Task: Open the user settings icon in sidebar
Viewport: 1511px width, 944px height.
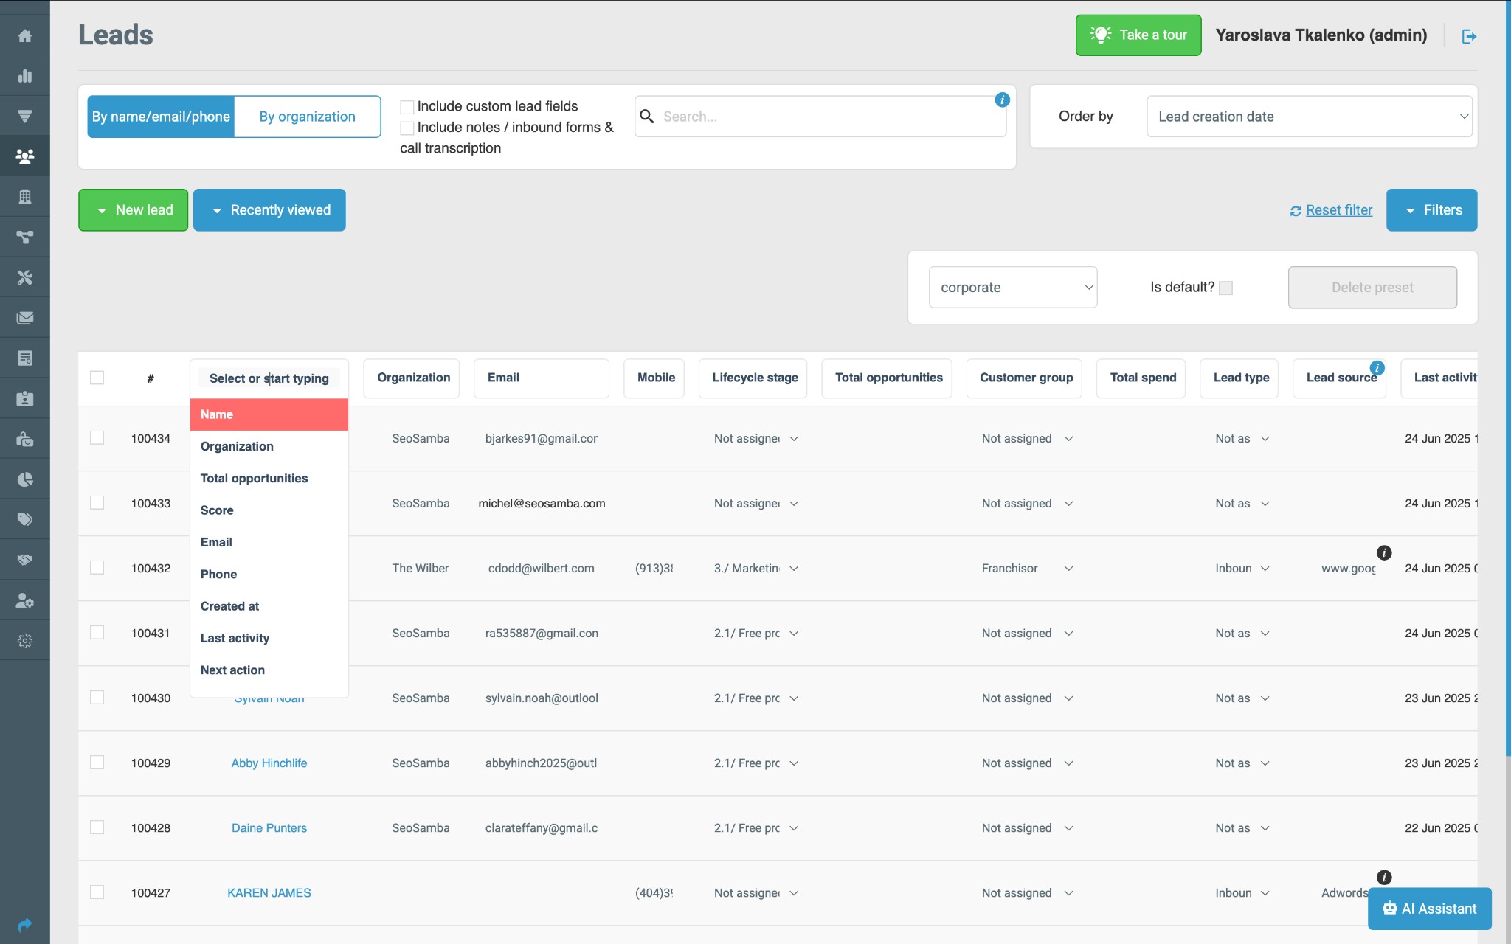Action: 25,600
